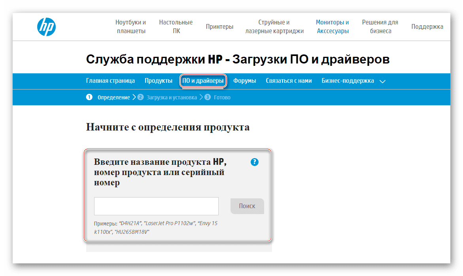Click Связаться с нами link
The height and width of the screenshot is (276, 463).
pos(289,81)
